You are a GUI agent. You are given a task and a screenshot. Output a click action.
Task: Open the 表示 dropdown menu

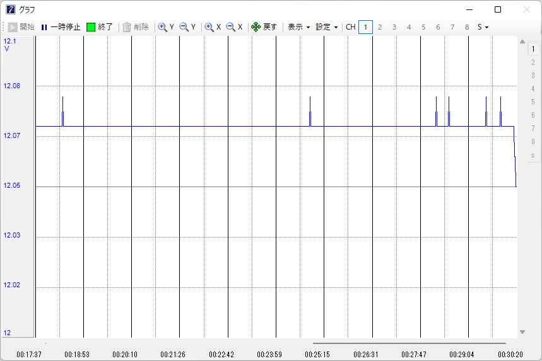[x=298, y=27]
